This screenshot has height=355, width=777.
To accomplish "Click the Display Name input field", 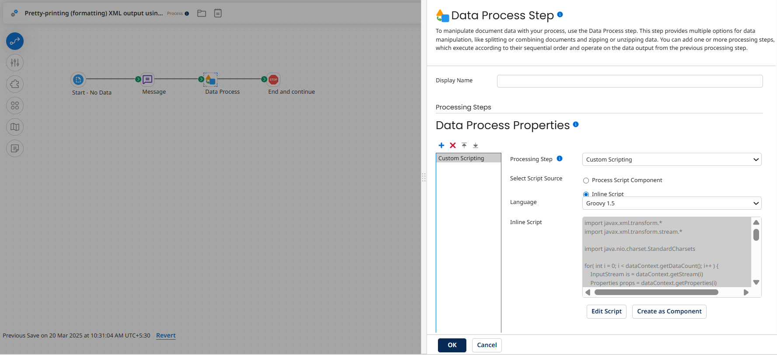I will pyautogui.click(x=630, y=81).
